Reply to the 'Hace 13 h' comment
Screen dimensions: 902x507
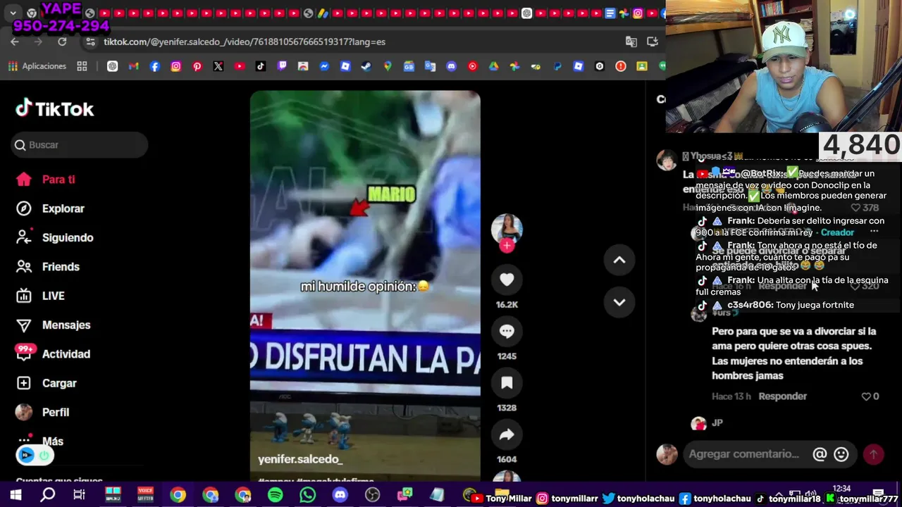tap(782, 396)
